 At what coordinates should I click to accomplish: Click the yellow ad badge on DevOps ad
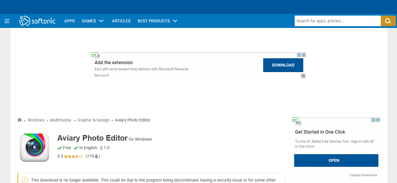pos(295,119)
